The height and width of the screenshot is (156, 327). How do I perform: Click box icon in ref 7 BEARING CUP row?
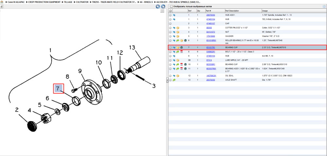pyautogui.click(x=178, y=48)
